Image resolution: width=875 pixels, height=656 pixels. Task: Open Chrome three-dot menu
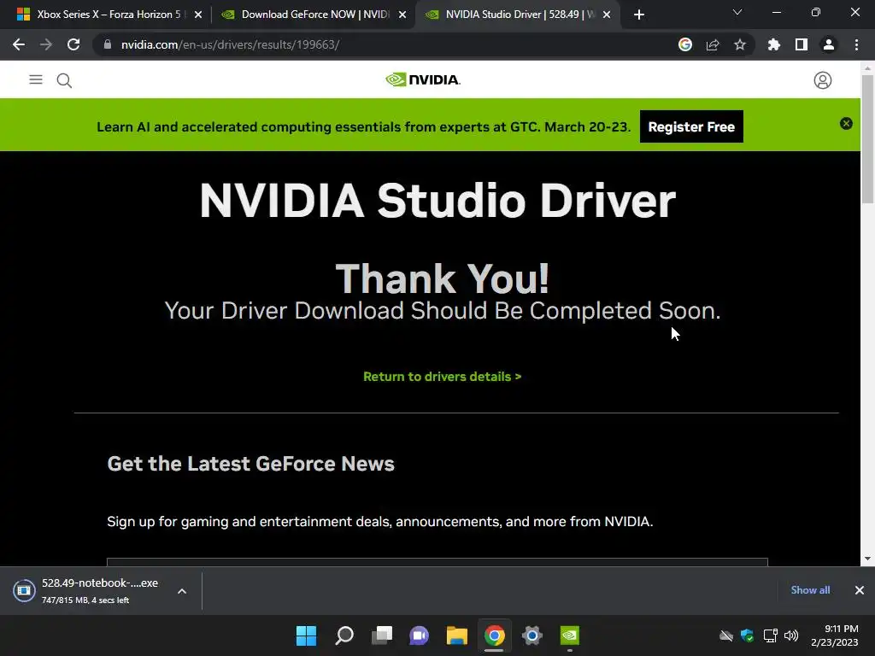click(x=856, y=44)
